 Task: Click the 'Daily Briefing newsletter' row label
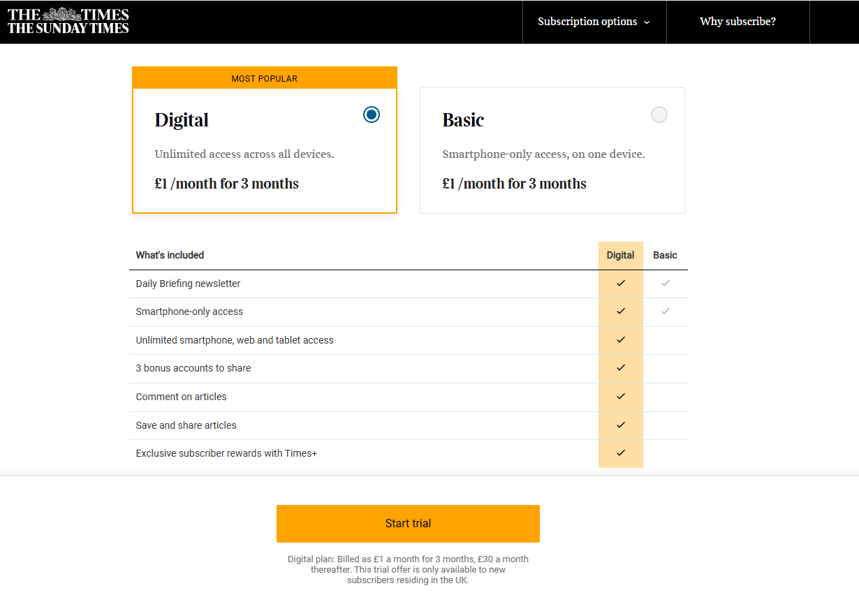point(188,284)
